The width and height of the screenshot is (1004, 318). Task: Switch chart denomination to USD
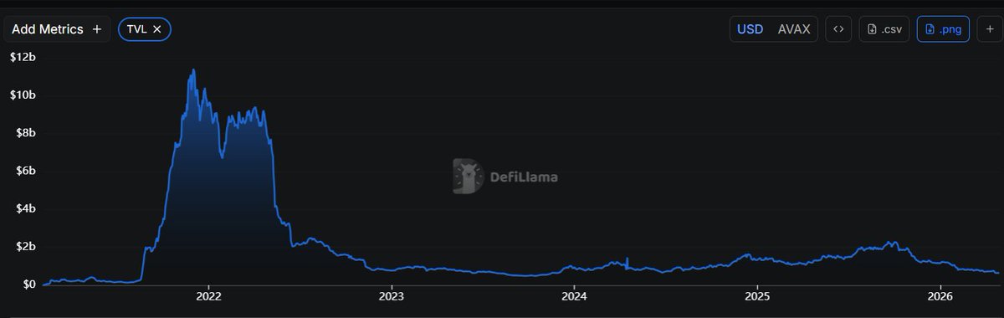[750, 29]
